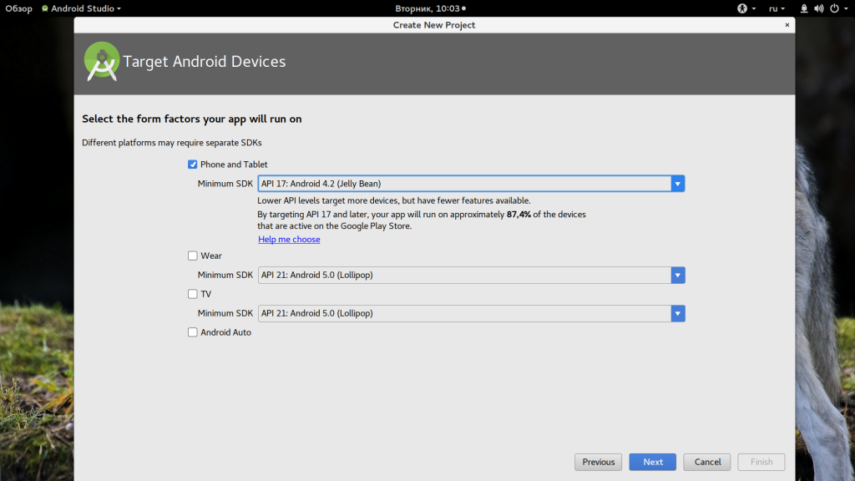
Task: Go back with the Previous button
Action: pyautogui.click(x=599, y=462)
